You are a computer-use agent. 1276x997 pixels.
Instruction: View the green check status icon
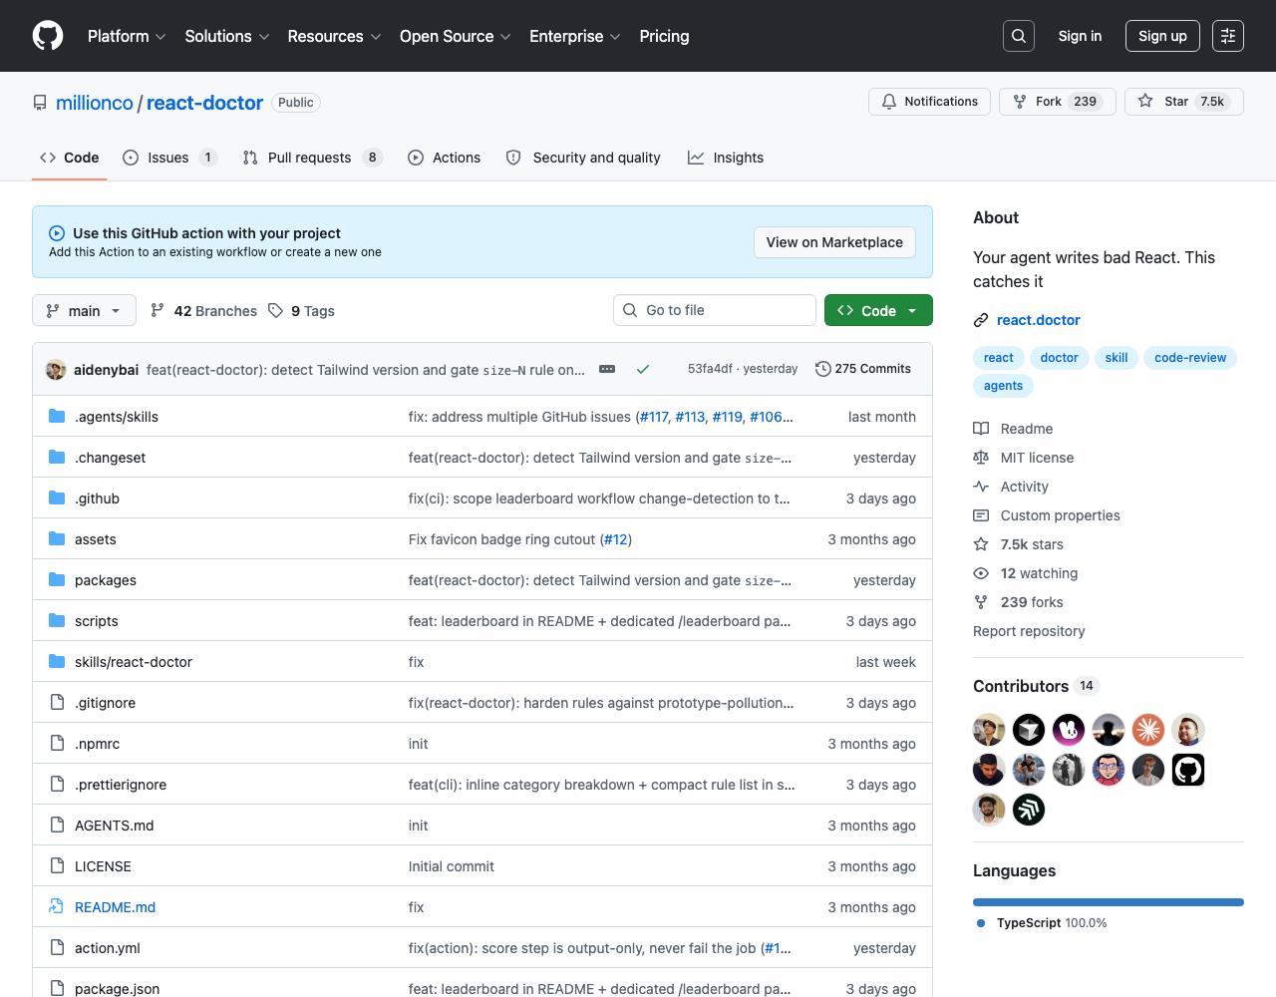[x=643, y=369]
